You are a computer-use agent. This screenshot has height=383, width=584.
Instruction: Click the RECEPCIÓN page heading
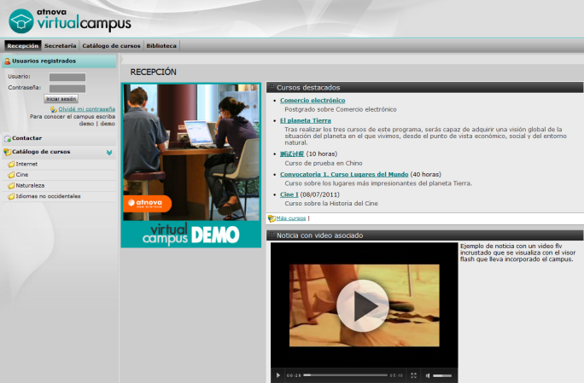click(153, 72)
